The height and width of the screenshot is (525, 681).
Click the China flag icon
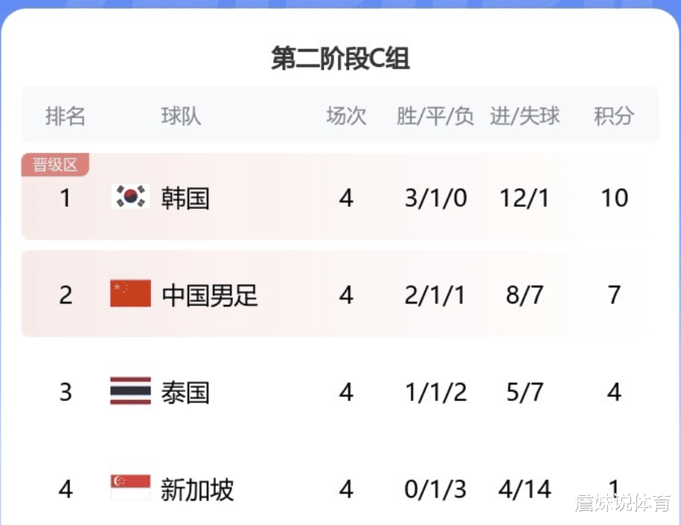click(131, 293)
